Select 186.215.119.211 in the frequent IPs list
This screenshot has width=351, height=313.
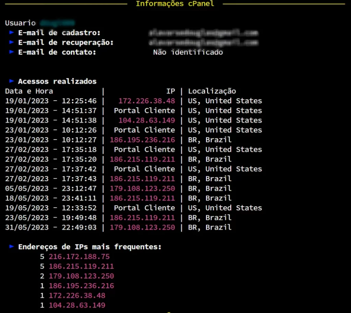pyautogui.click(x=81, y=266)
